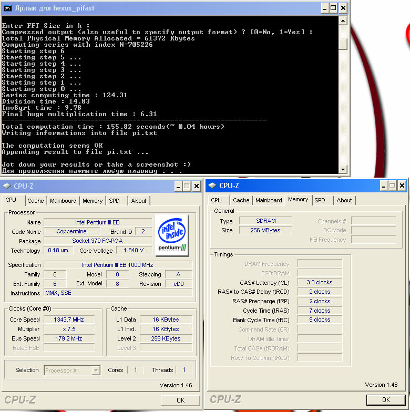
Task: Click the Instructions value MMX, SSE
Action: (118, 293)
